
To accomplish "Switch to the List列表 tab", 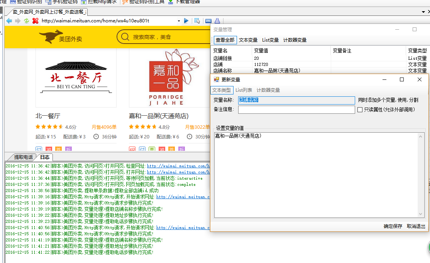I will tap(244, 90).
